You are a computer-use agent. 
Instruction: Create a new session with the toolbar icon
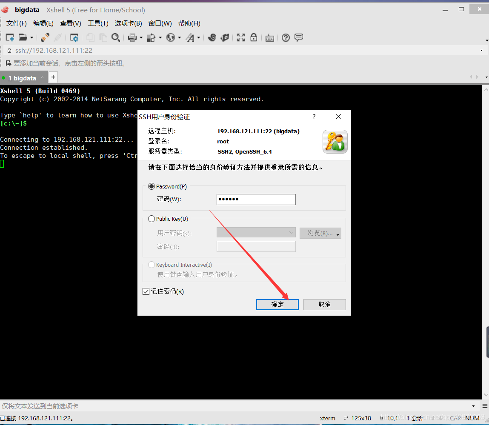point(10,38)
